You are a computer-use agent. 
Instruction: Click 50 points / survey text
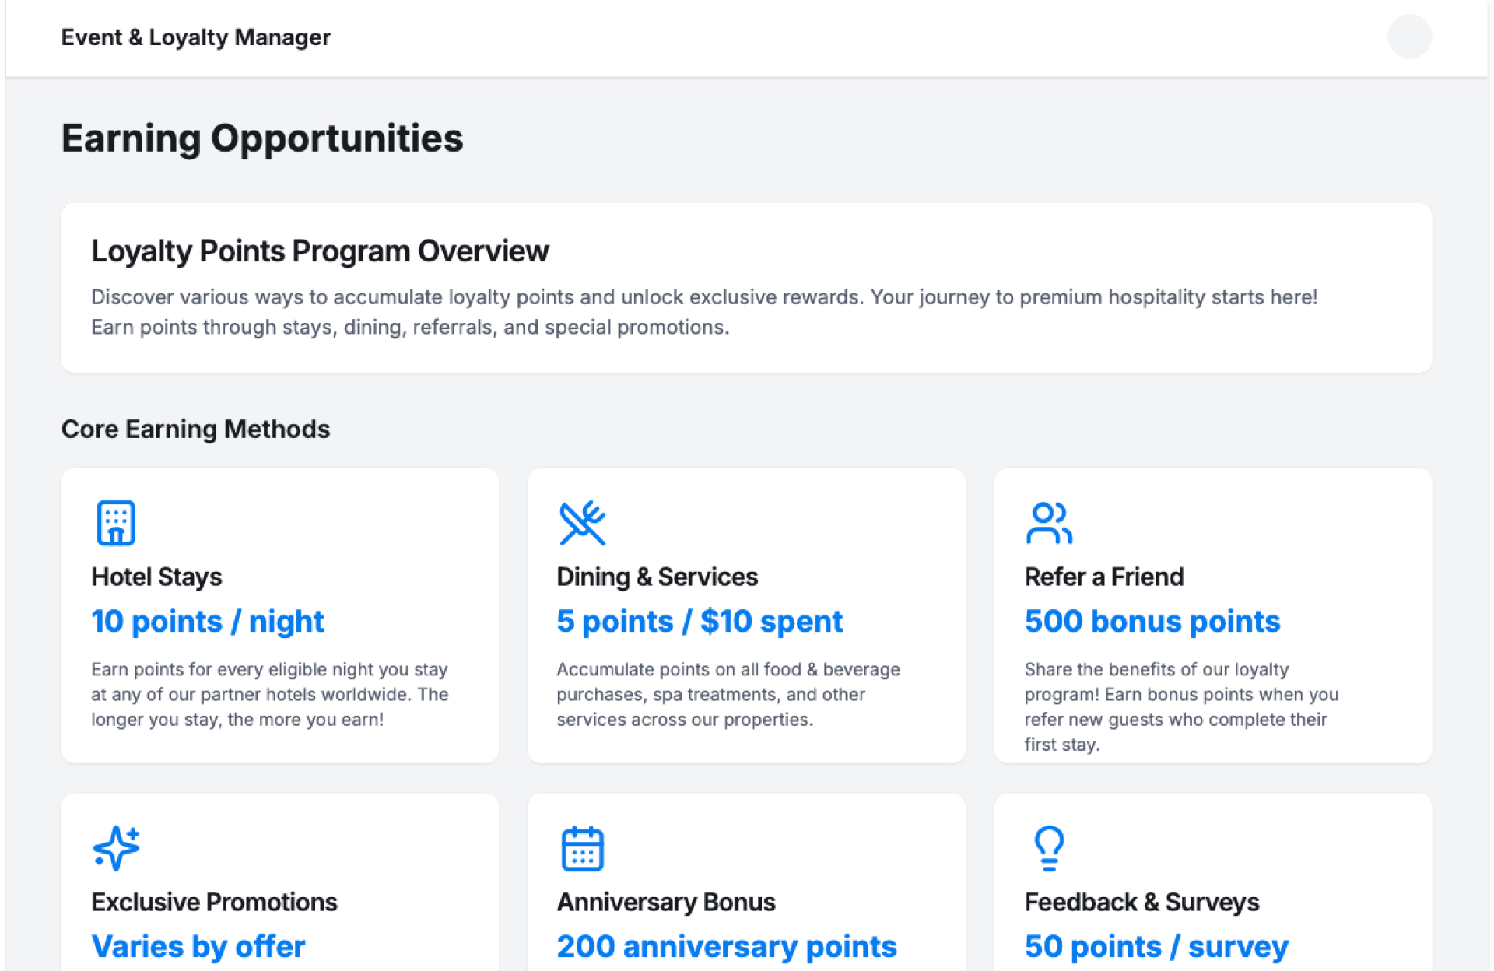(1156, 946)
